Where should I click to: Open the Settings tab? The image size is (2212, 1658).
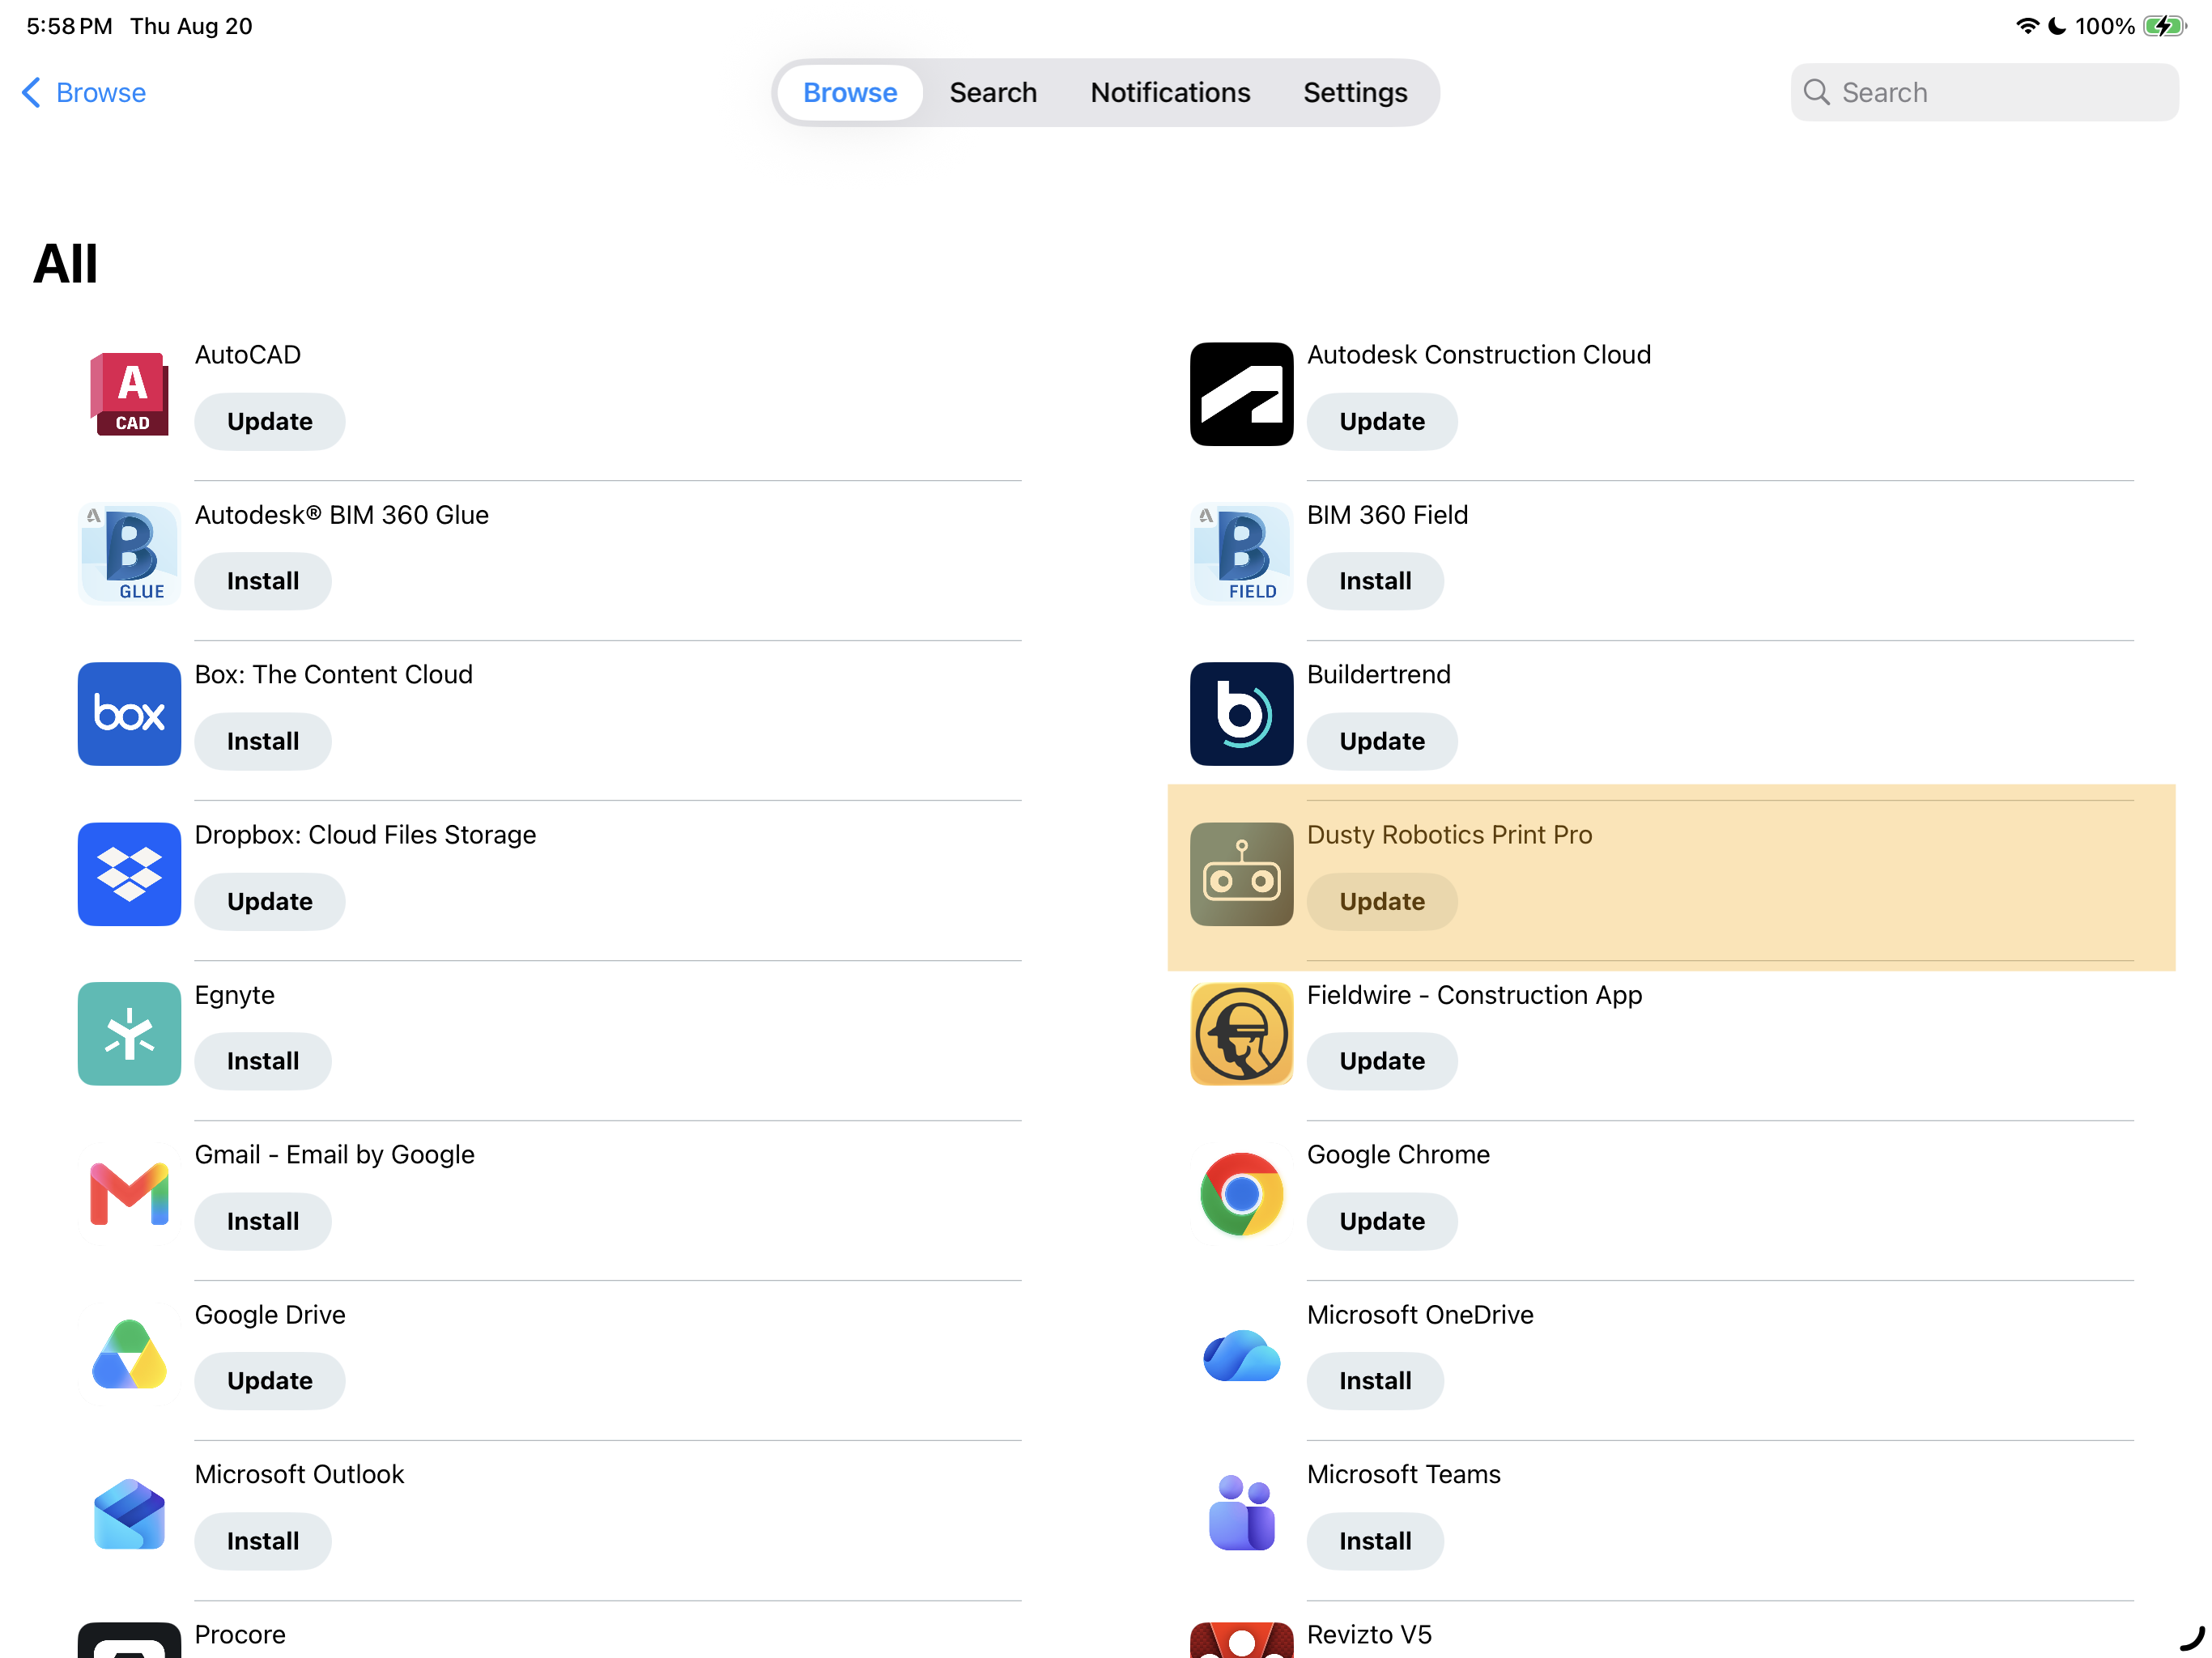click(1355, 92)
